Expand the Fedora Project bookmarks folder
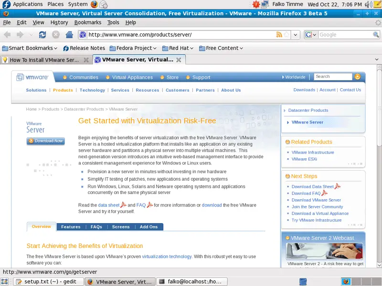This screenshot has height=286, width=382. (x=133, y=48)
